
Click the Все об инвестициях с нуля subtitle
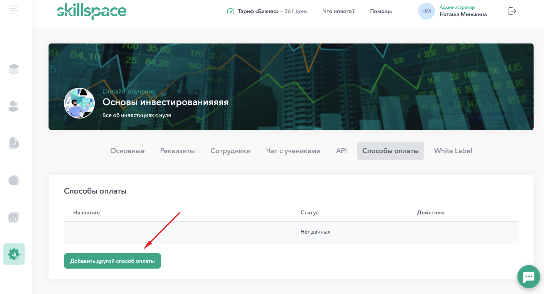(137, 115)
